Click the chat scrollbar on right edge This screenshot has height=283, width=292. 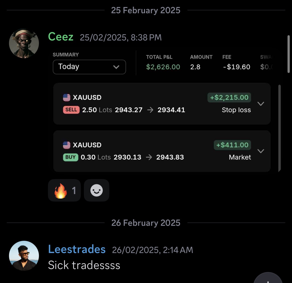[x=289, y=54]
